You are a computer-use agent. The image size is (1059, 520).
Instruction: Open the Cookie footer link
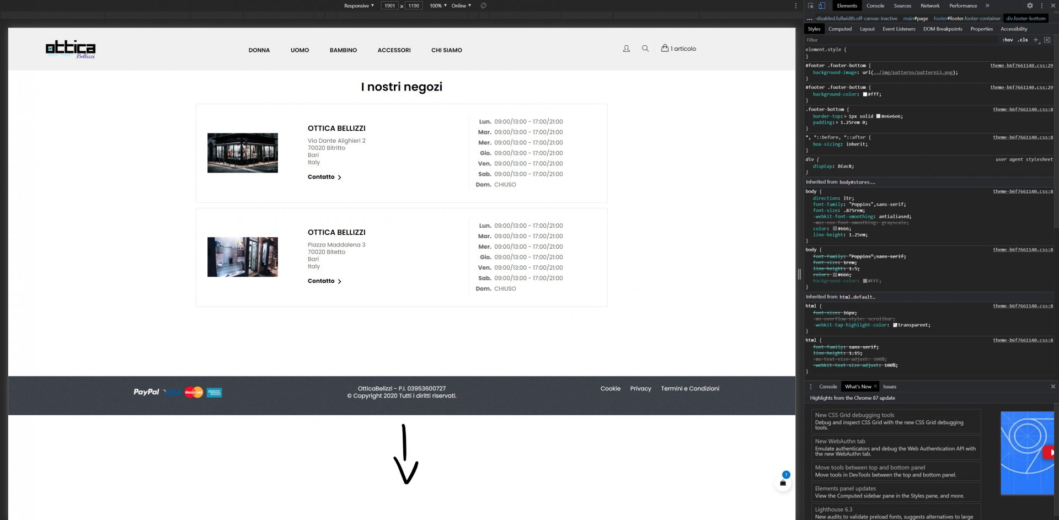coord(611,389)
